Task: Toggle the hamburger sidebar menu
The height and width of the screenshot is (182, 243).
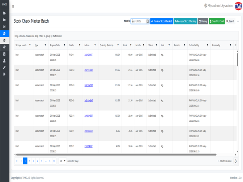Action: coord(13,6)
